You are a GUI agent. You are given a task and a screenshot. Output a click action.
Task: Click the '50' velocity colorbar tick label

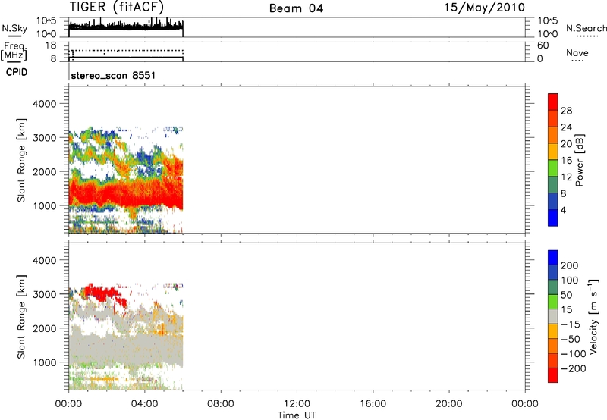[x=567, y=295]
